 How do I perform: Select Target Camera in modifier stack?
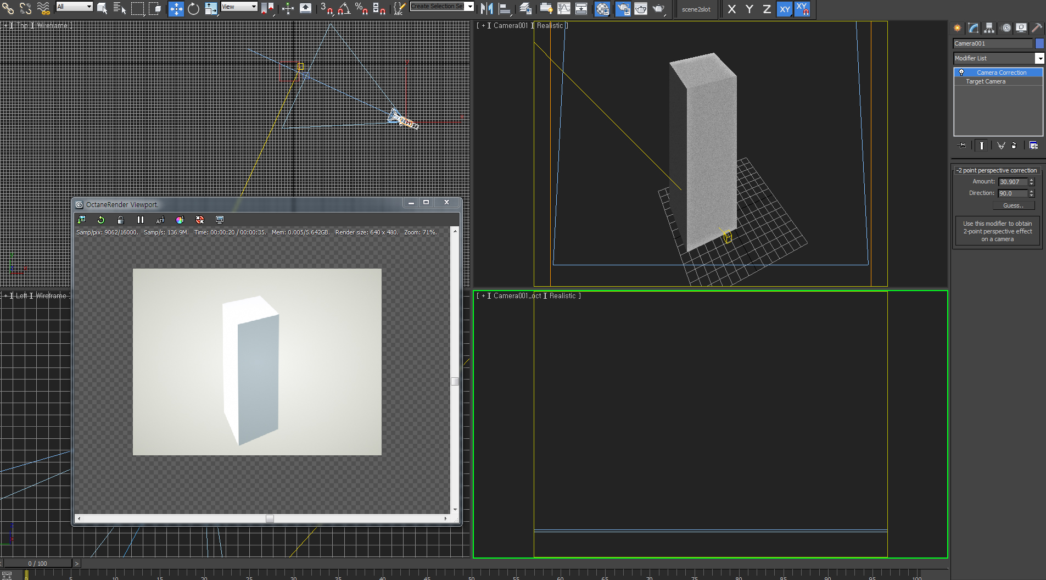point(986,81)
